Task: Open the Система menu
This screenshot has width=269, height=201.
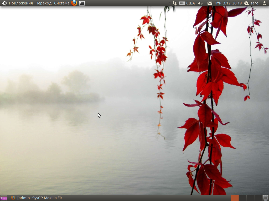Action: point(62,3)
